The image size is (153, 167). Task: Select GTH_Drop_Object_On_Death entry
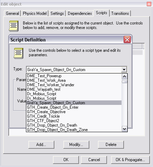click(x=74, y=125)
